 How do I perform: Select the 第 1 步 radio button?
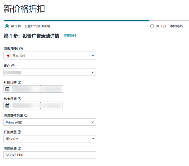(7, 26)
